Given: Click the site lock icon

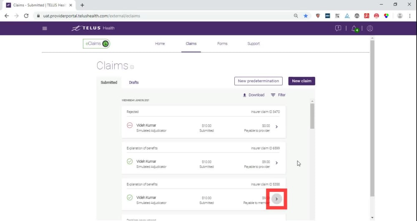Looking at the screenshot, I should [x=38, y=16].
